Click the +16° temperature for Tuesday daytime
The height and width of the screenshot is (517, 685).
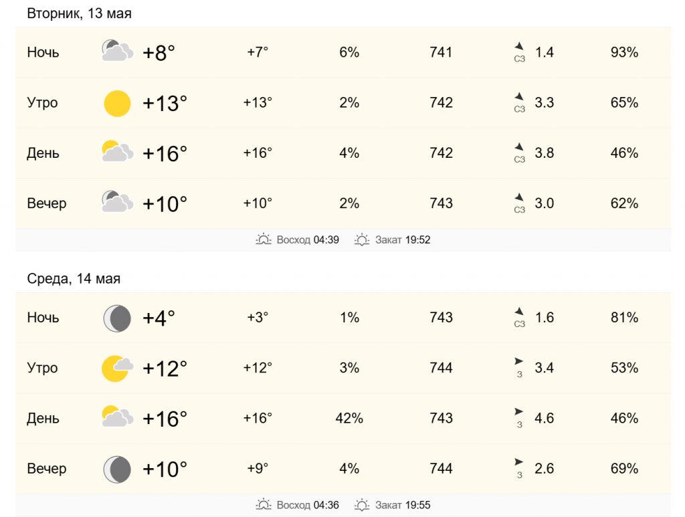click(x=165, y=154)
